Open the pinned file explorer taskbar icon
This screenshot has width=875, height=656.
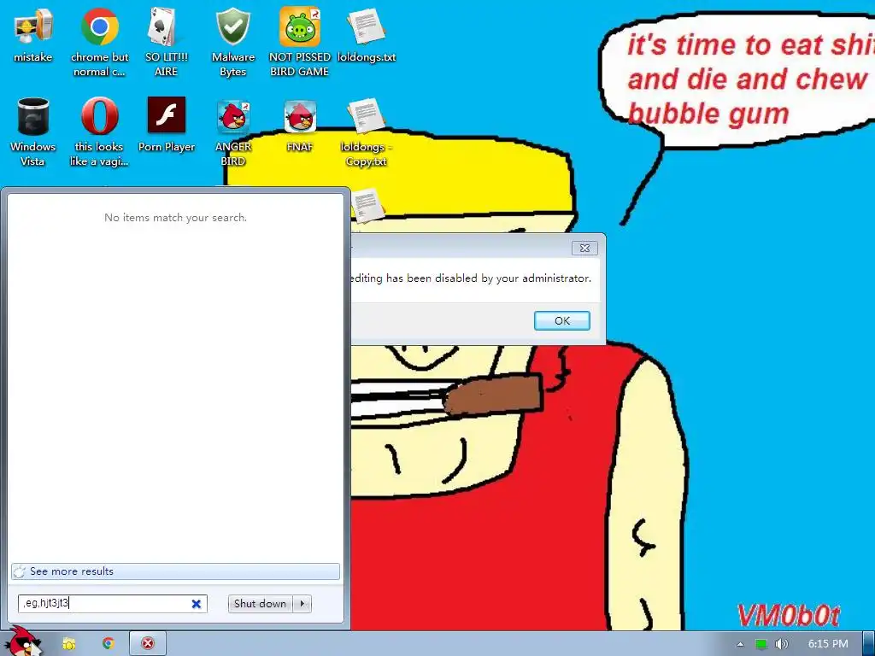coord(68,644)
